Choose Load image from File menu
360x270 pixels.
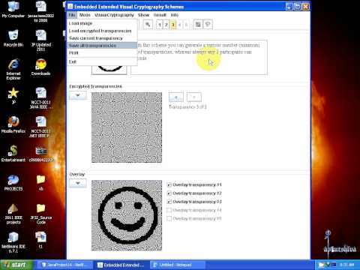[102, 23]
